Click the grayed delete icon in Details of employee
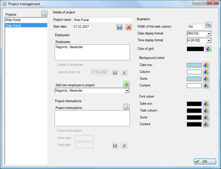The width and height of the screenshot is (221, 169). 124,73
